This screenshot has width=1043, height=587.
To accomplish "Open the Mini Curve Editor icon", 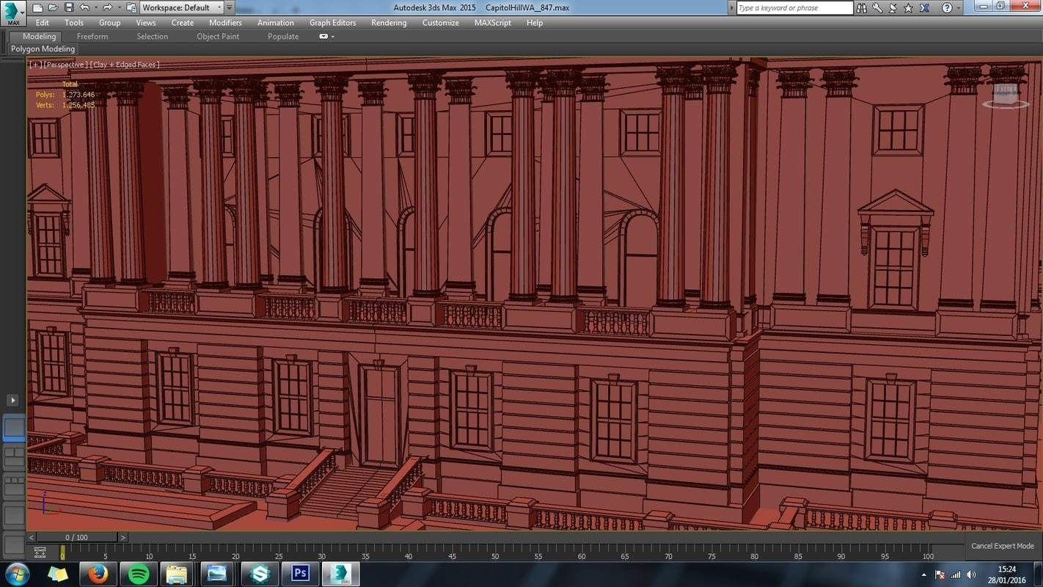I will pos(40,552).
